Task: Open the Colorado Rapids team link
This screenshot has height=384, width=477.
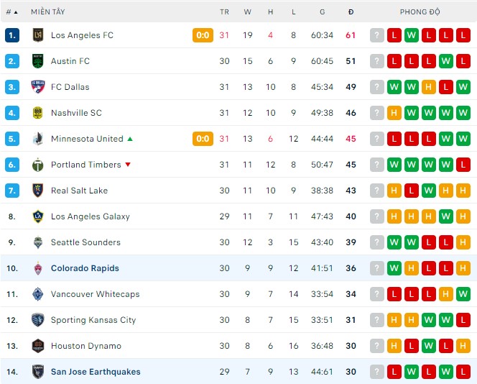Action: coord(85,268)
